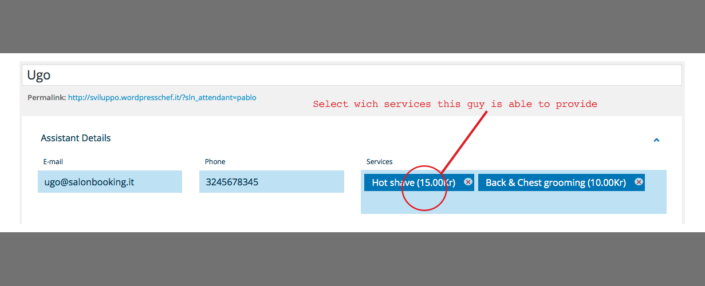Click the Ugo title field
Screen dimensions: 705x286
352,75
